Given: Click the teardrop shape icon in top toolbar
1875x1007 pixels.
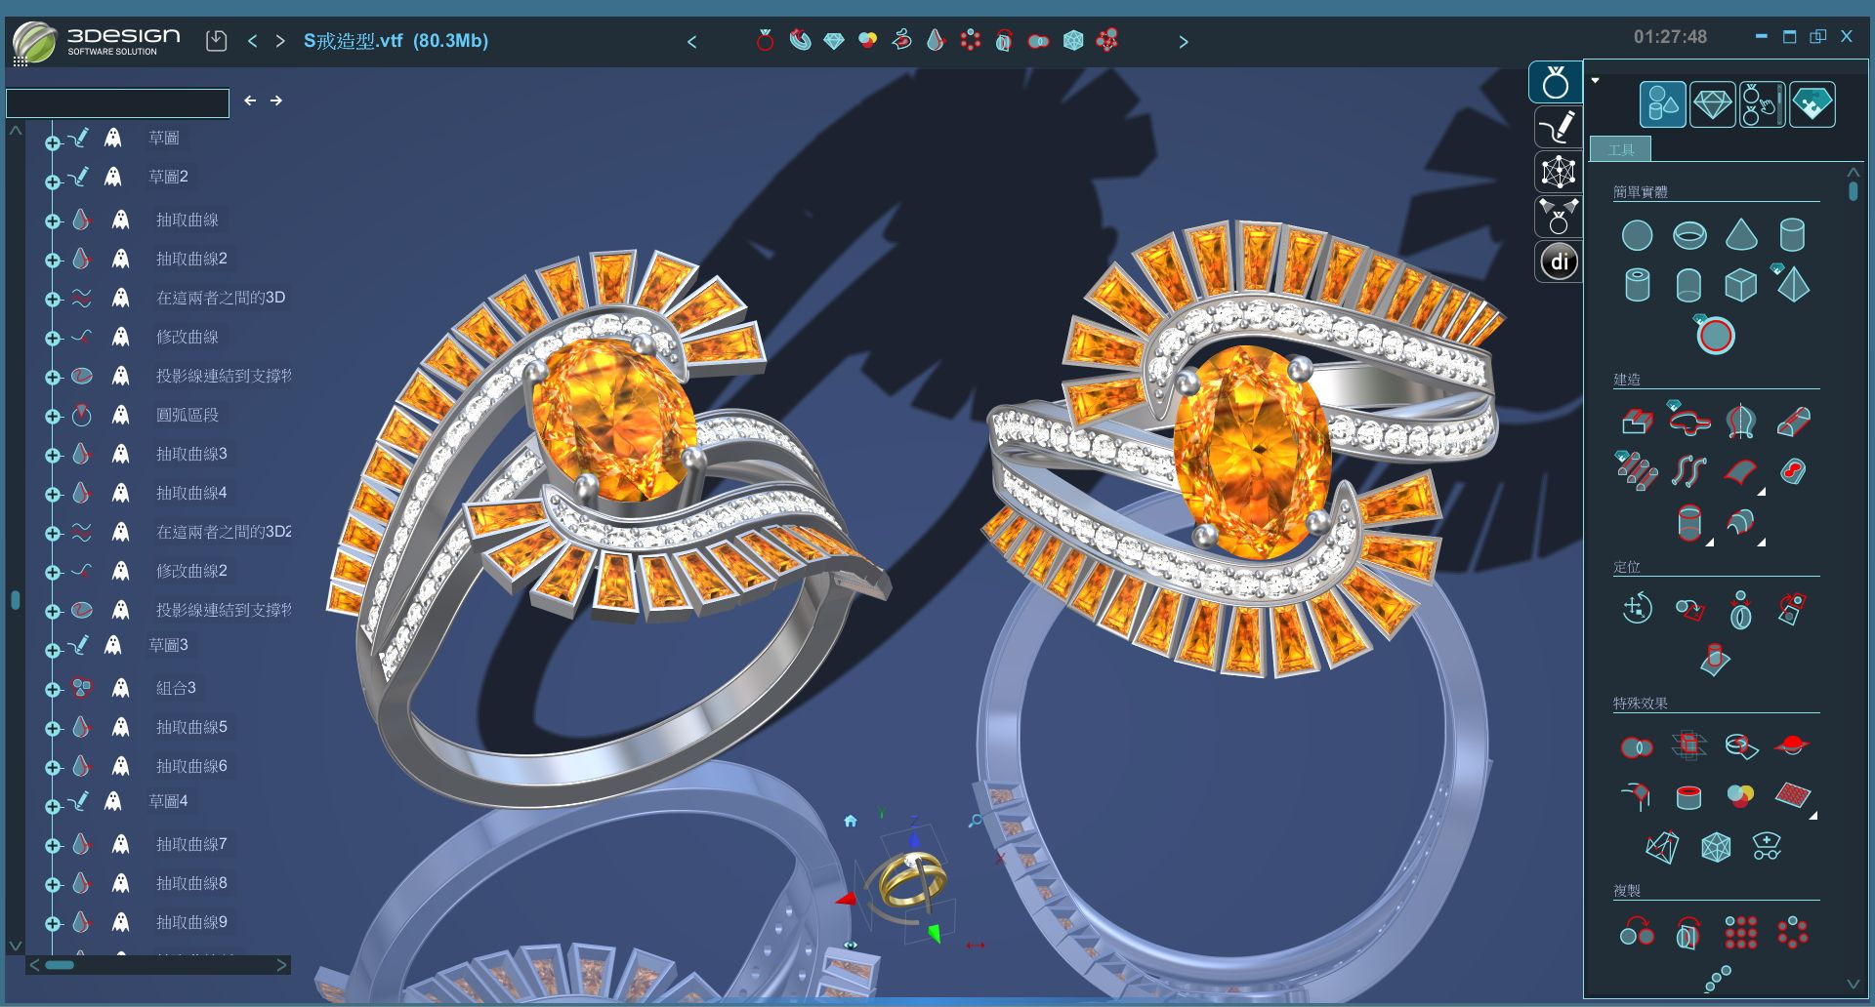Looking at the screenshot, I should (x=936, y=40).
